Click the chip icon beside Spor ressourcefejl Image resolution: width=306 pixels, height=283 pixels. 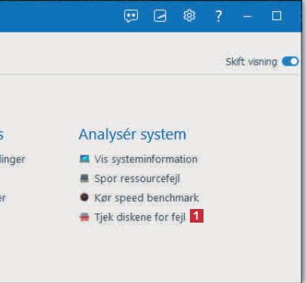(84, 178)
